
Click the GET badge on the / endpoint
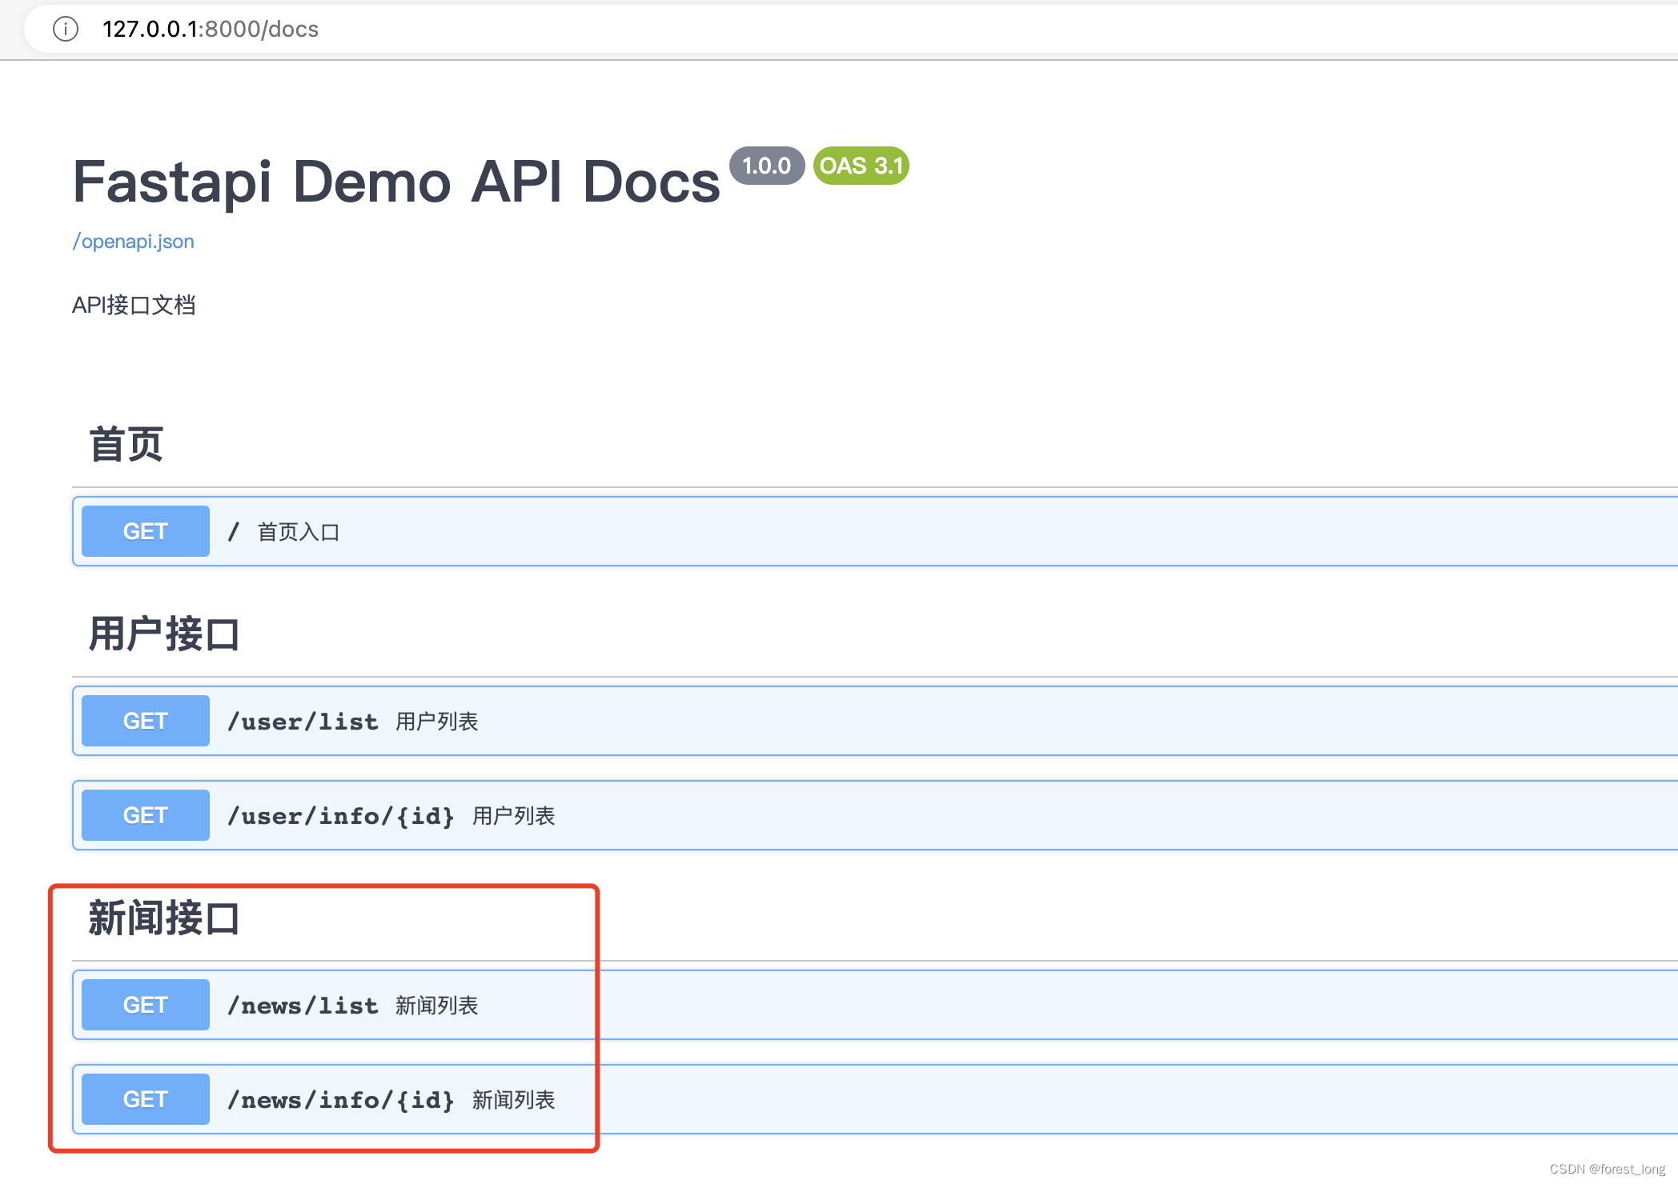(144, 530)
